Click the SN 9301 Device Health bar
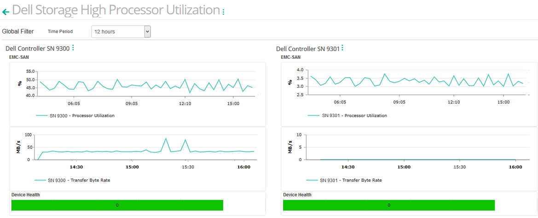The image size is (538, 218). point(388,205)
